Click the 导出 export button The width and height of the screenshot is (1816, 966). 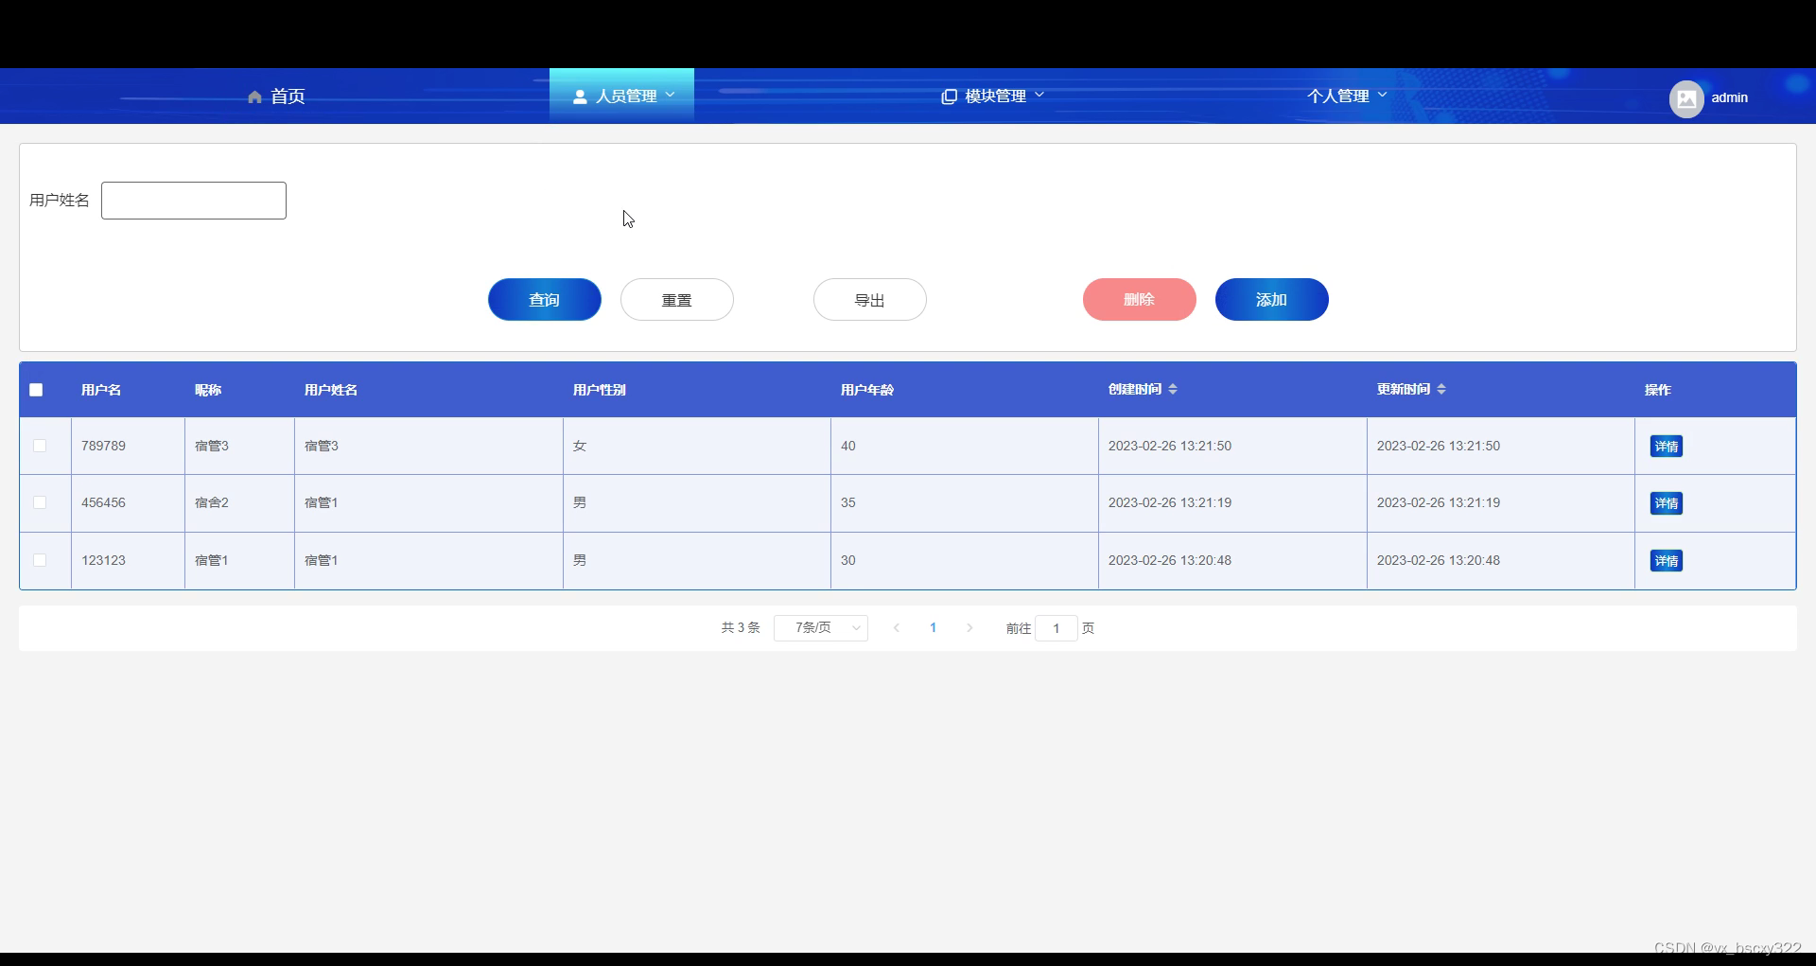coord(870,299)
